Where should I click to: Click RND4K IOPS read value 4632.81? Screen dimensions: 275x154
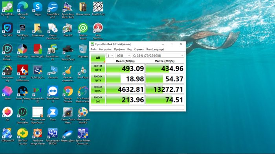(x=125, y=89)
